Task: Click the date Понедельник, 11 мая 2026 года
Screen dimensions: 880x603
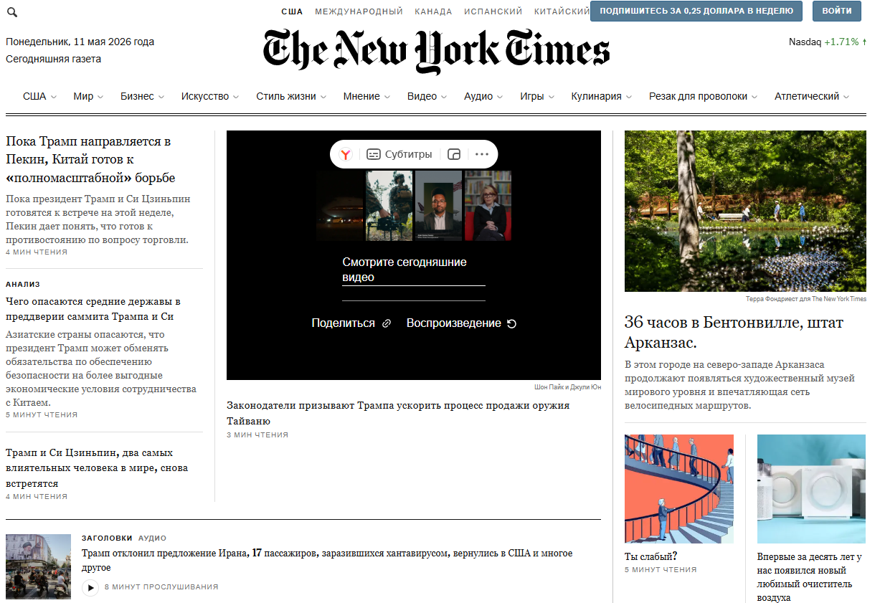Action: coord(80,42)
